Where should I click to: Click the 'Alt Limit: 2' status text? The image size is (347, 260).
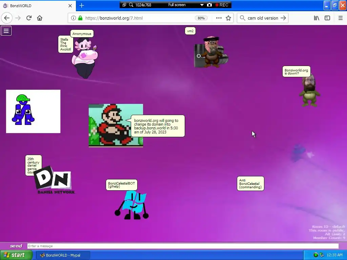(335, 234)
